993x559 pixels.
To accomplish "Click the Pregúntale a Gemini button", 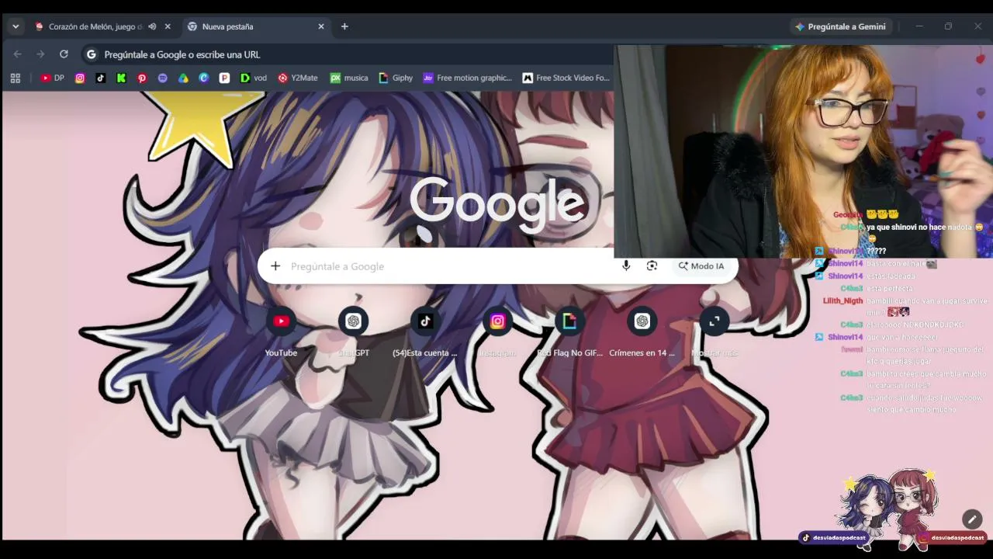I will click(840, 26).
